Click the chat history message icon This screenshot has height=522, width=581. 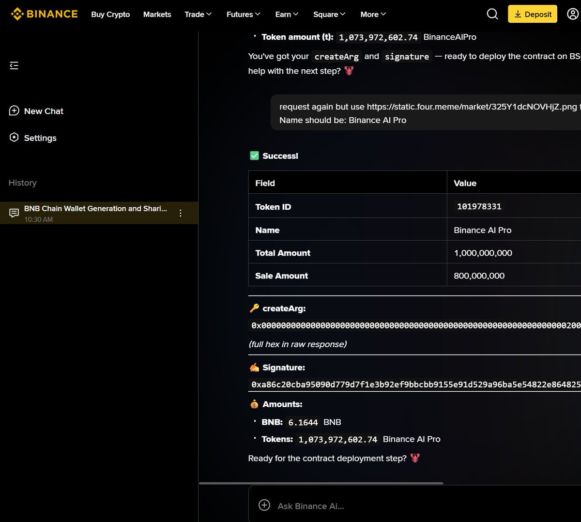[x=14, y=213]
